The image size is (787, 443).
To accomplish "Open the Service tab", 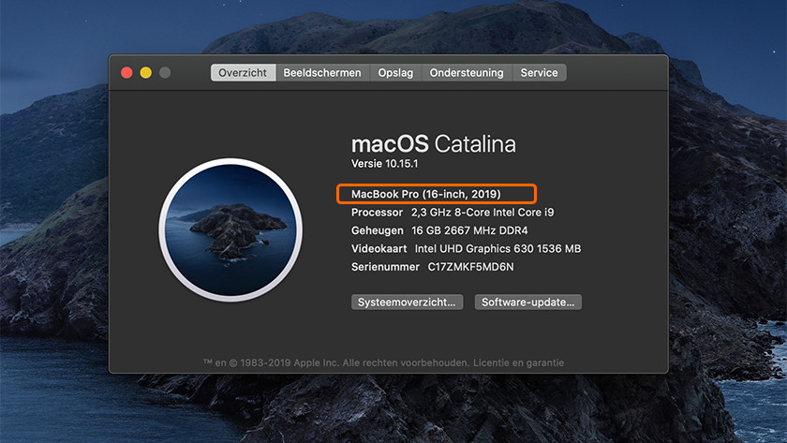I will pos(539,73).
